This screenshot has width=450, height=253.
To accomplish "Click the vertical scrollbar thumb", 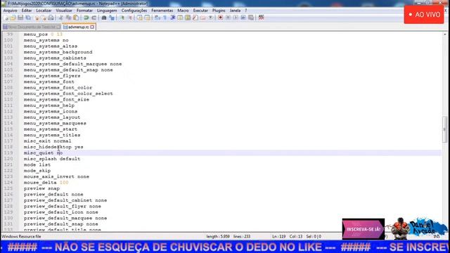I will 444,129.
